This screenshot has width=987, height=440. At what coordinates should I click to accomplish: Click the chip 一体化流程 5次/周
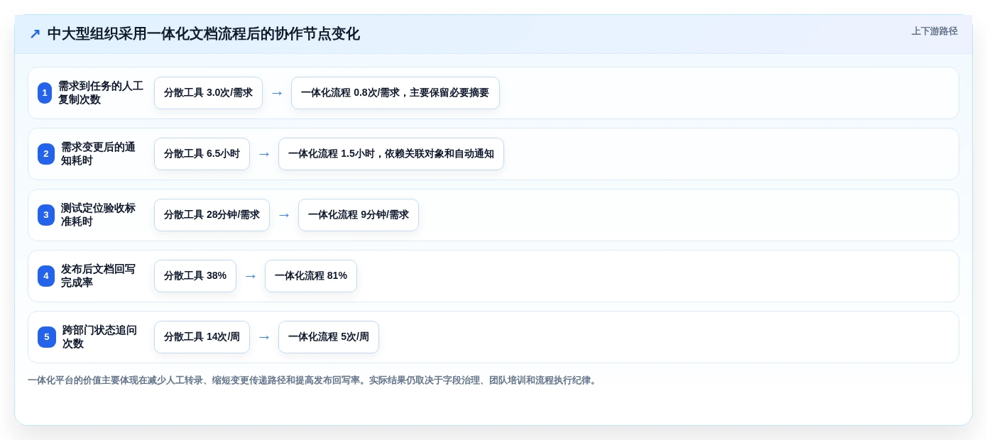(329, 337)
